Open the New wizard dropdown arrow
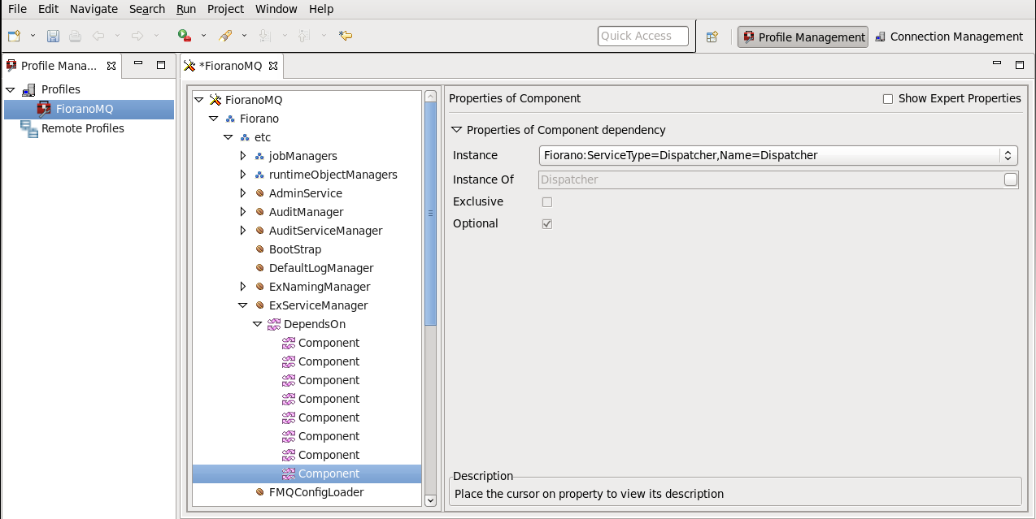This screenshot has height=519, width=1036. (33, 36)
